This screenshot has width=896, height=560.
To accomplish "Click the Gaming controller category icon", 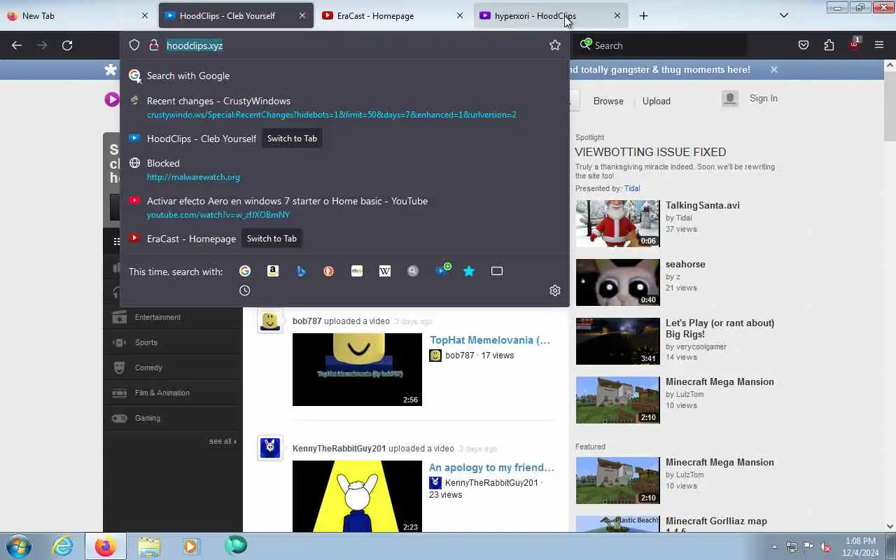I will [x=119, y=418].
